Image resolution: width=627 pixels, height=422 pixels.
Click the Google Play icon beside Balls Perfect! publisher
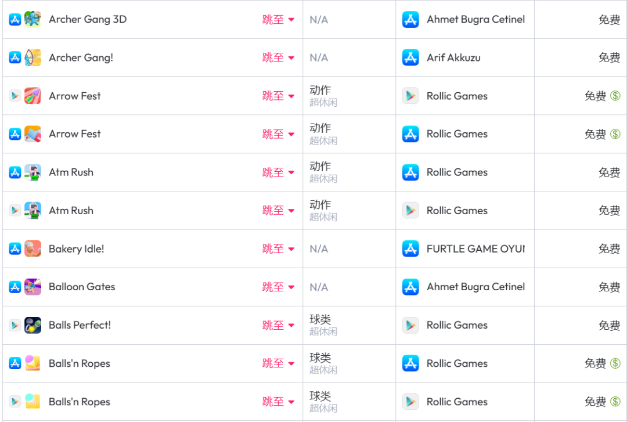click(x=410, y=325)
